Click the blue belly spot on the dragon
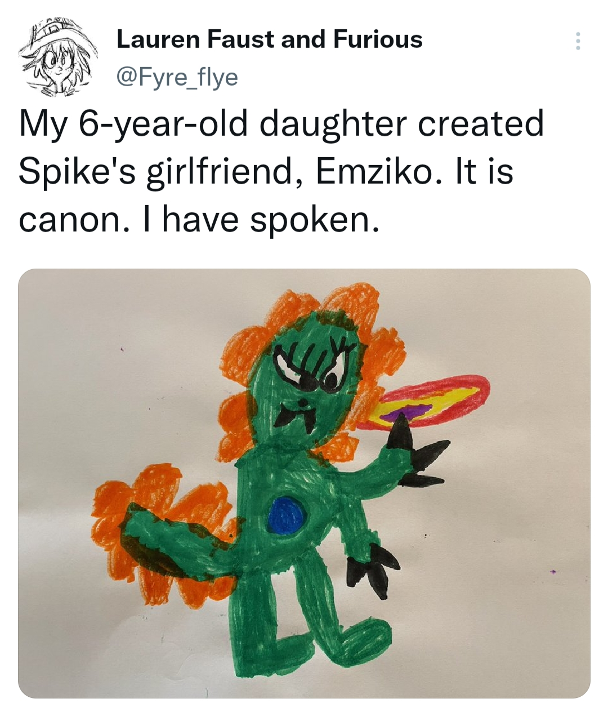Image resolution: width=608 pixels, height=712 pixels. click(x=288, y=515)
